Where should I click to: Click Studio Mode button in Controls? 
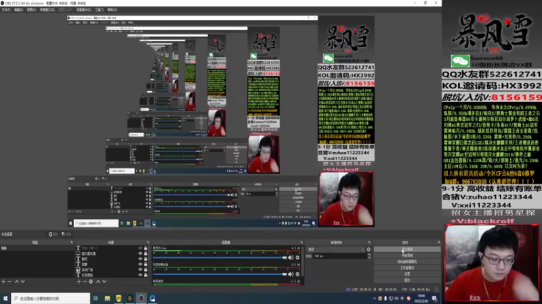pos(407,268)
